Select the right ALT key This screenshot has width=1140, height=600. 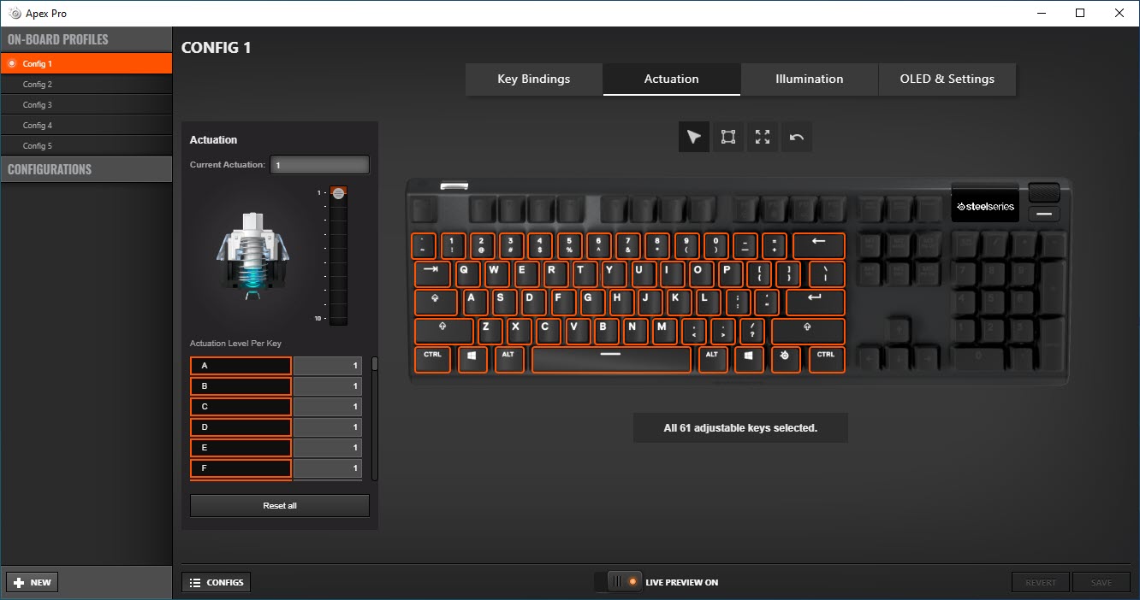712,359
